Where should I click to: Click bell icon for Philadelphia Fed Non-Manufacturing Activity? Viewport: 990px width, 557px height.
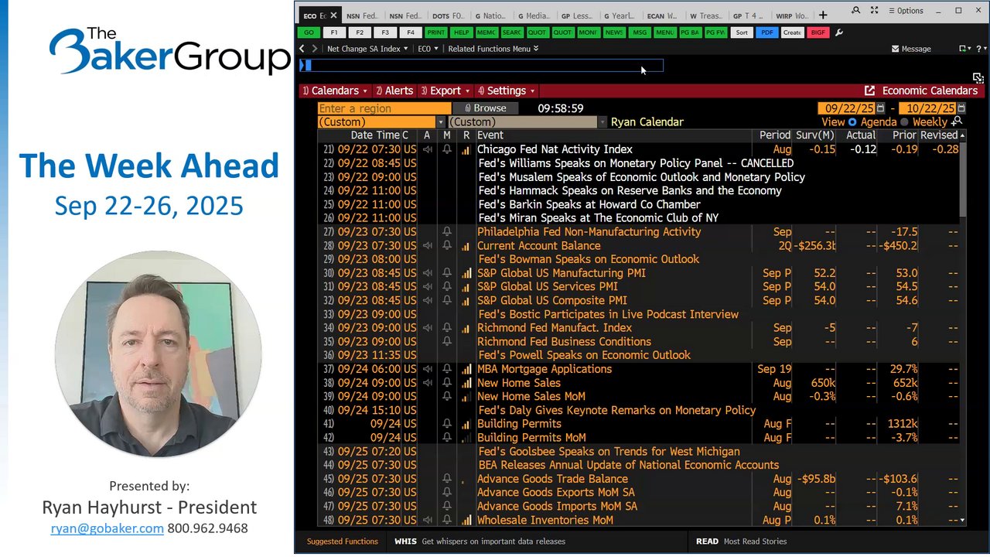coord(447,232)
